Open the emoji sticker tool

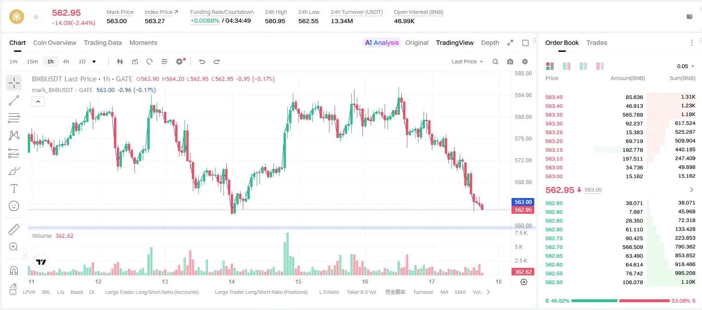click(14, 206)
